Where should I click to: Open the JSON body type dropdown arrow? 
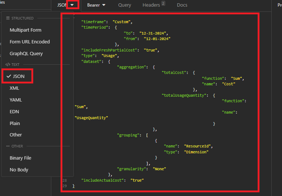click(x=72, y=5)
